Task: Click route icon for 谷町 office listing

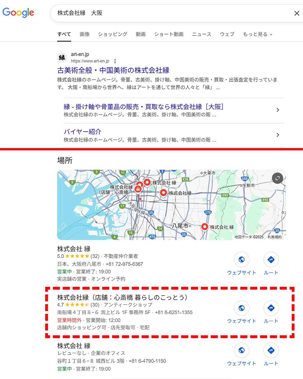Action: pos(271,350)
